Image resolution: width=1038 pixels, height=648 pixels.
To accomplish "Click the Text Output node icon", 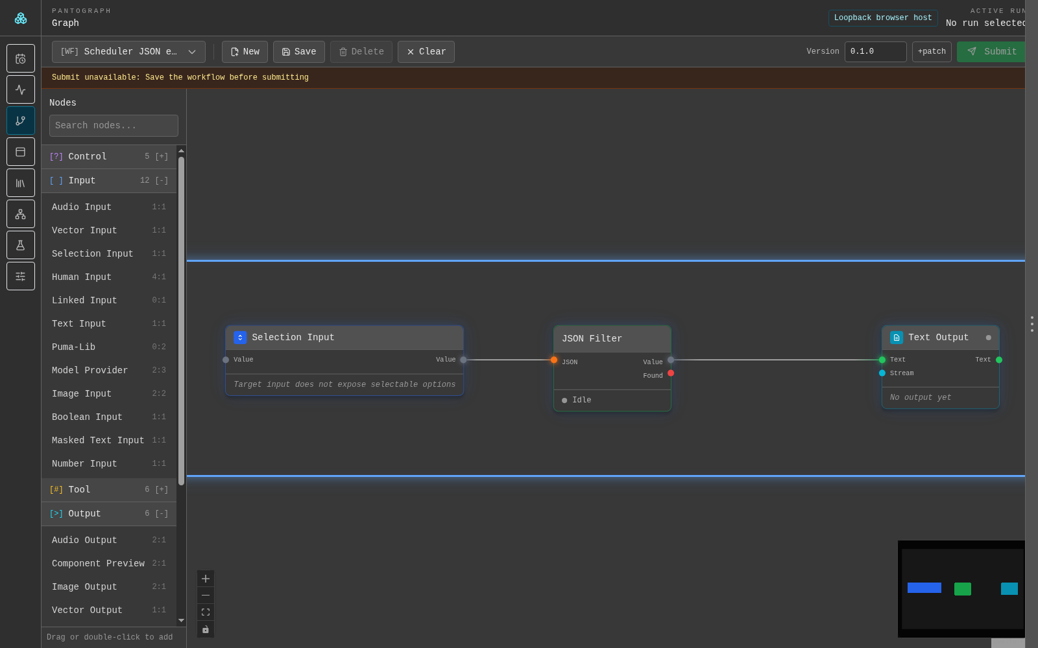I will [897, 338].
